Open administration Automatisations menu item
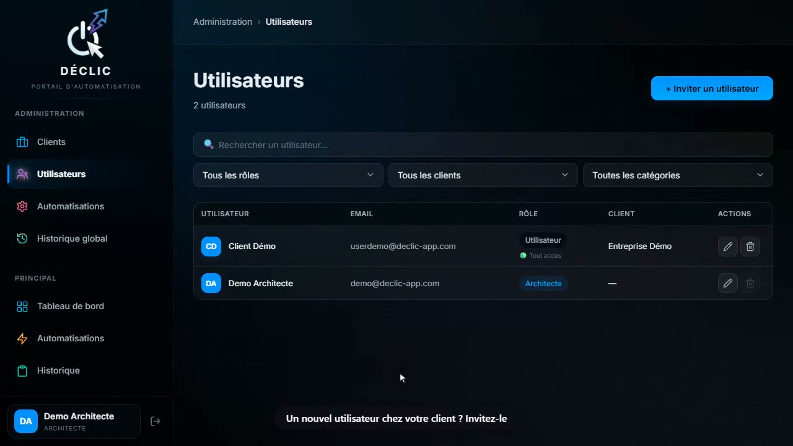The width and height of the screenshot is (793, 446). point(86,206)
